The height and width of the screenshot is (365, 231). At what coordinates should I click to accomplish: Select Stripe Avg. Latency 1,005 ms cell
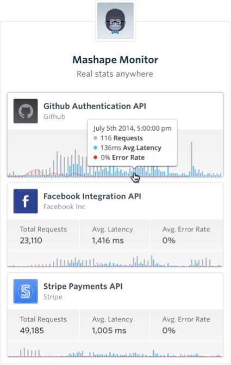click(115, 325)
